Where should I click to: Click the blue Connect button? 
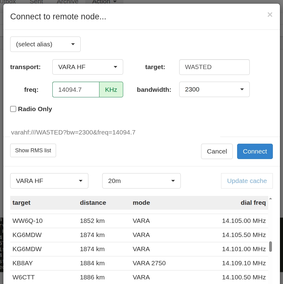[x=255, y=151]
